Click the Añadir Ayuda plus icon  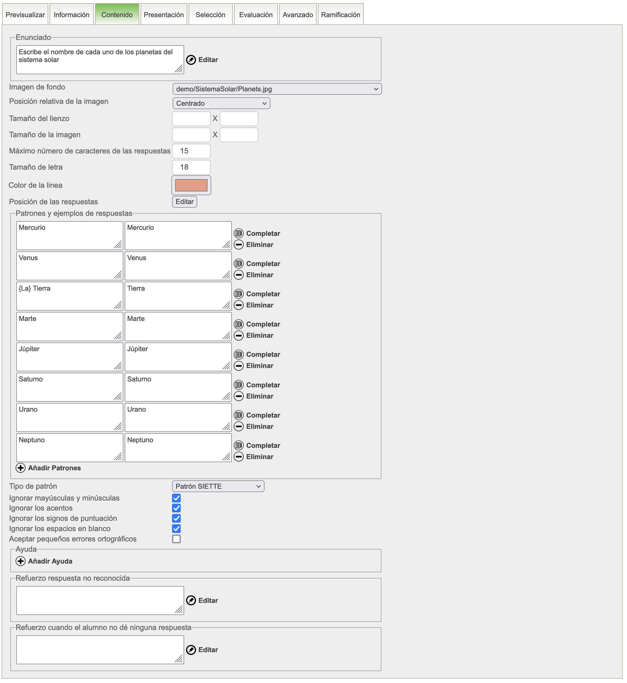pos(21,561)
